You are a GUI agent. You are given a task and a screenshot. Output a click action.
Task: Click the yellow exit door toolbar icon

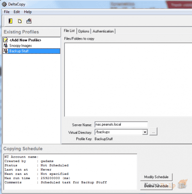[11, 21]
